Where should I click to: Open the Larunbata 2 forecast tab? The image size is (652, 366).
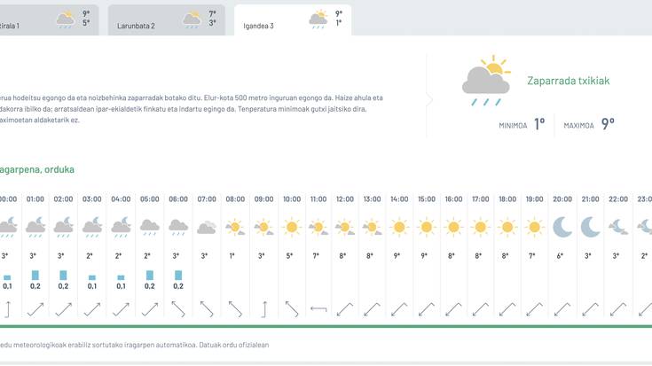pyautogui.click(x=167, y=20)
